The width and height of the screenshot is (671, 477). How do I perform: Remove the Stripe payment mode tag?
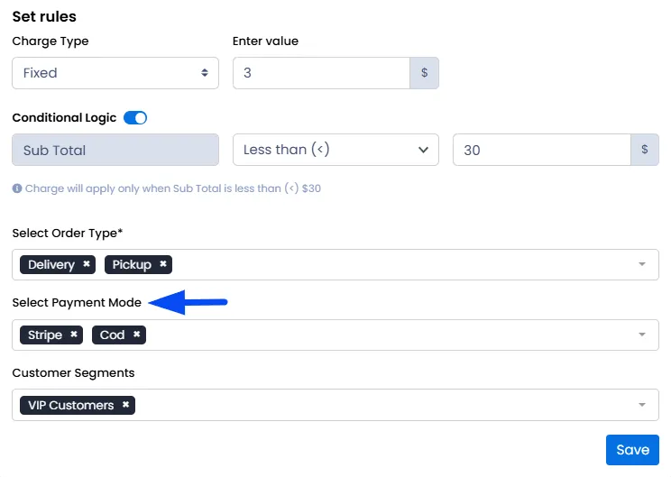pos(74,335)
